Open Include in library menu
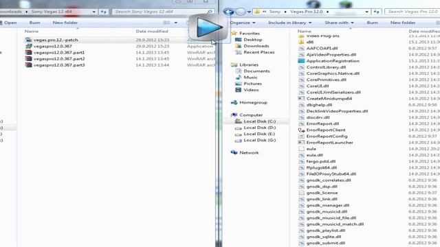 pyautogui.click(x=289, y=23)
